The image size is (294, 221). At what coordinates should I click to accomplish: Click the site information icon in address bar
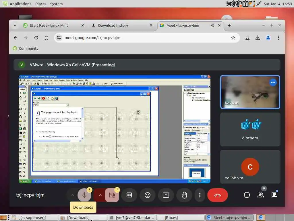[x=59, y=38]
